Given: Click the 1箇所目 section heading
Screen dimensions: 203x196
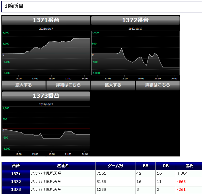Looking at the screenshot, I should point(14,6).
